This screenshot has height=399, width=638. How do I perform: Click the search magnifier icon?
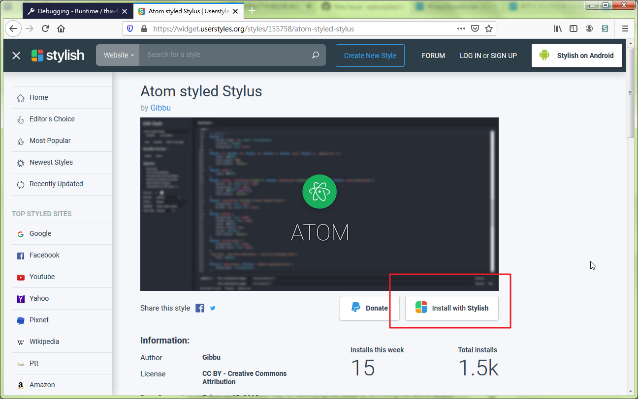pos(315,55)
